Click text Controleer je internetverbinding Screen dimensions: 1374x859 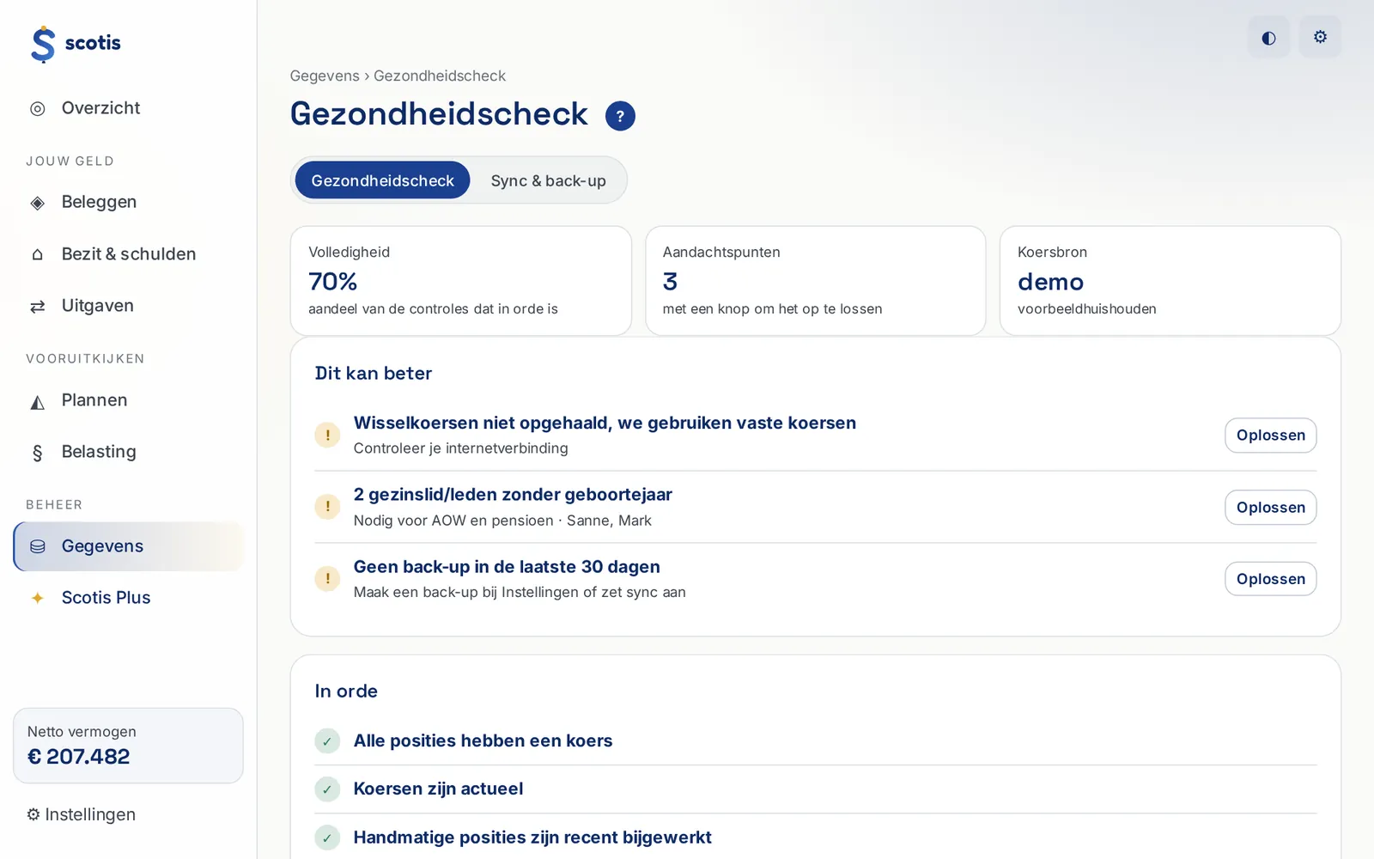pos(461,448)
